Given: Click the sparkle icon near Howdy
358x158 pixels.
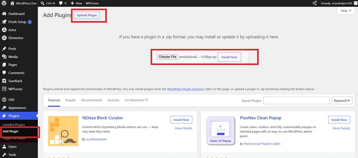Looking at the screenshot, I should click(x=314, y=3).
